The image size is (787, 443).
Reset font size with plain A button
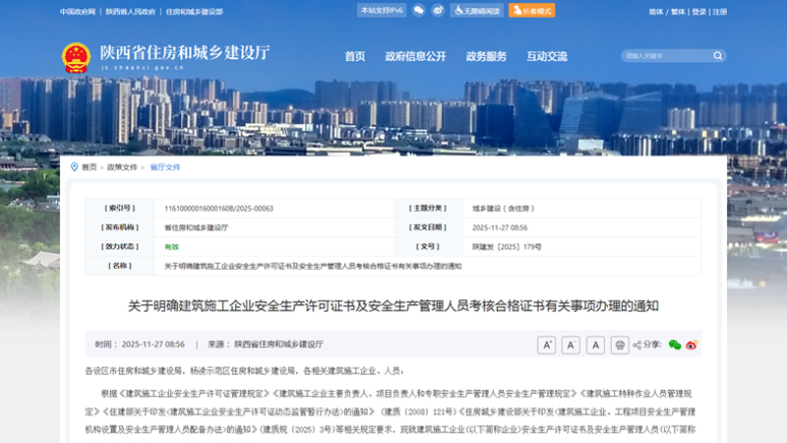pyautogui.click(x=595, y=346)
